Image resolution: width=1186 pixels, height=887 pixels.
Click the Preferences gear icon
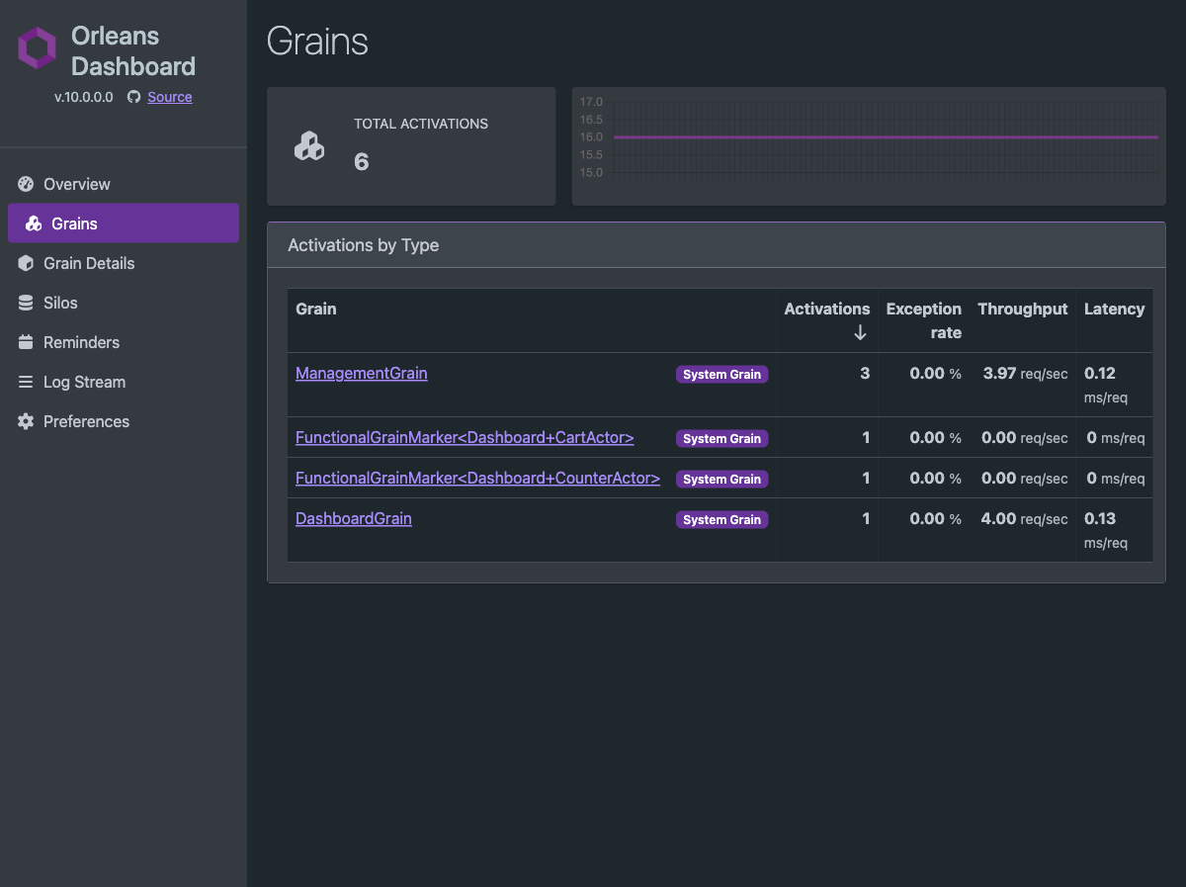tap(26, 421)
